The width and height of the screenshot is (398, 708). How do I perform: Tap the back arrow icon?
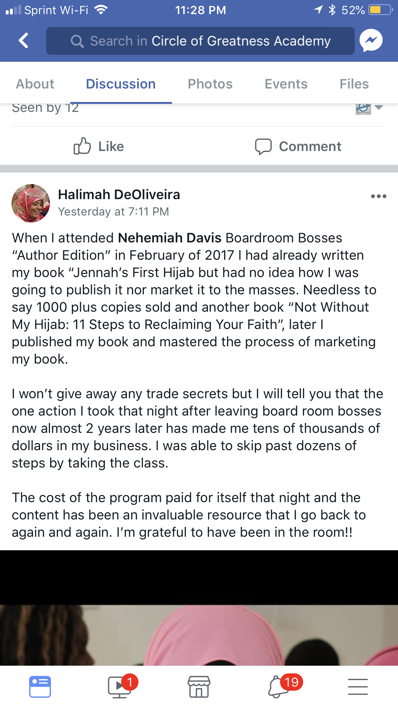pos(24,41)
